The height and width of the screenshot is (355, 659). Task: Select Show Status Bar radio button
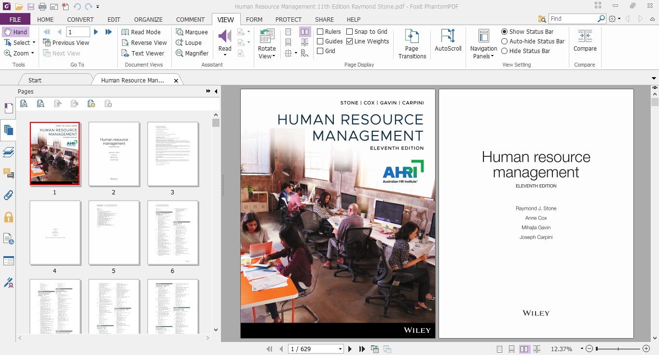pyautogui.click(x=527, y=32)
